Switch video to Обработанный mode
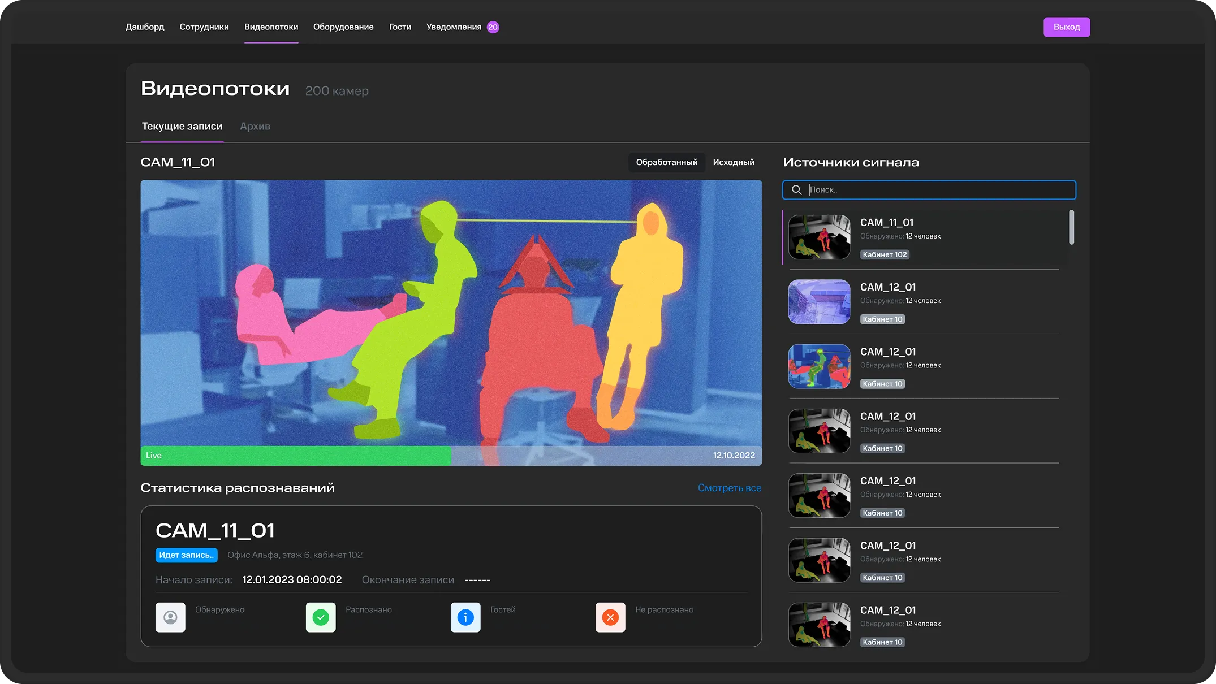The height and width of the screenshot is (684, 1216). click(x=666, y=162)
